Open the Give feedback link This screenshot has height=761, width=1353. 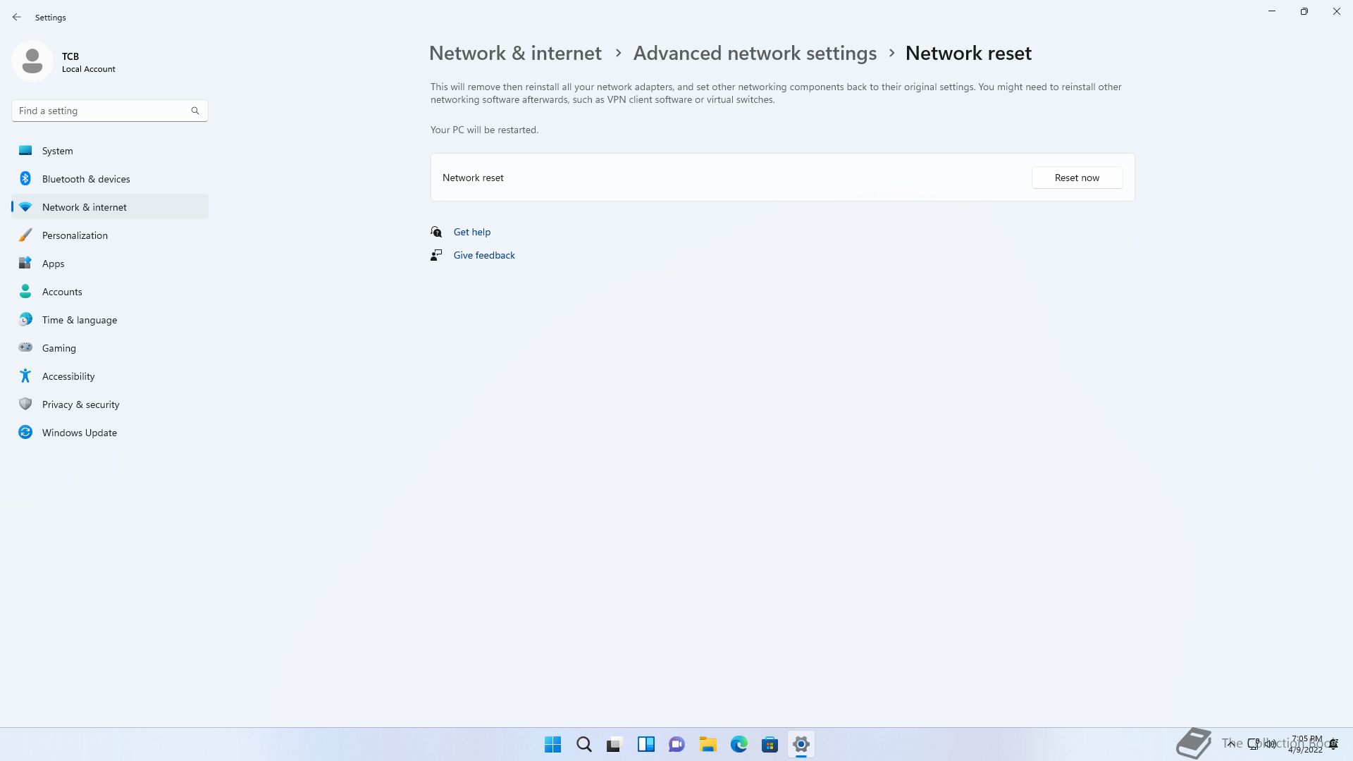coord(484,255)
